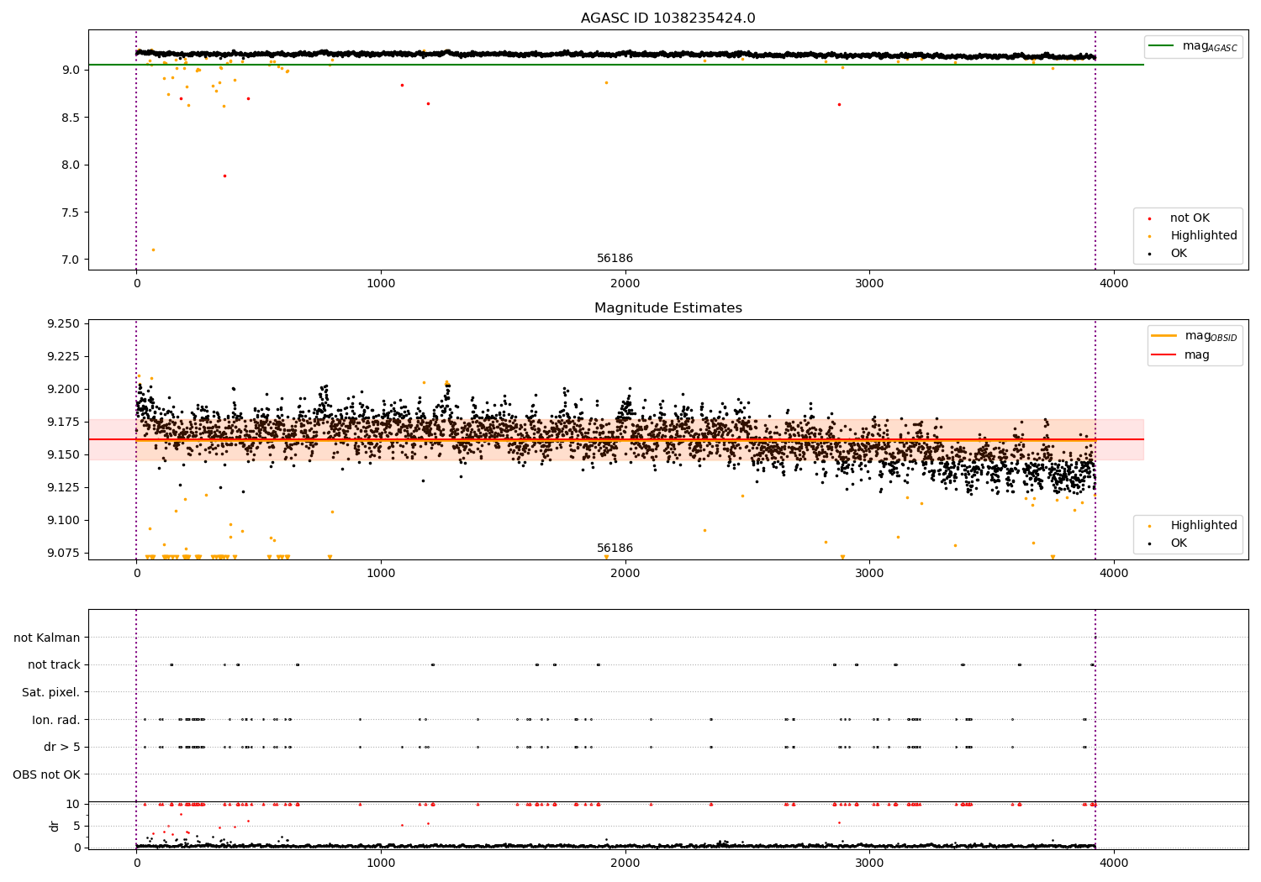Click the red 'mag' legend line sample

(1163, 355)
